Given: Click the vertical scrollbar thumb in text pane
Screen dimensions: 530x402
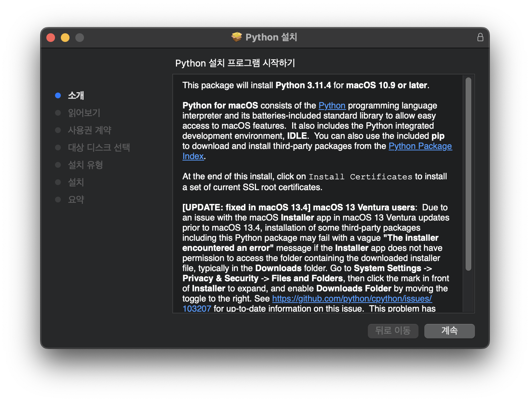Looking at the screenshot, I should [x=468, y=174].
